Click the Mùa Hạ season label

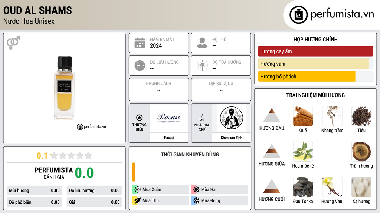208,190
